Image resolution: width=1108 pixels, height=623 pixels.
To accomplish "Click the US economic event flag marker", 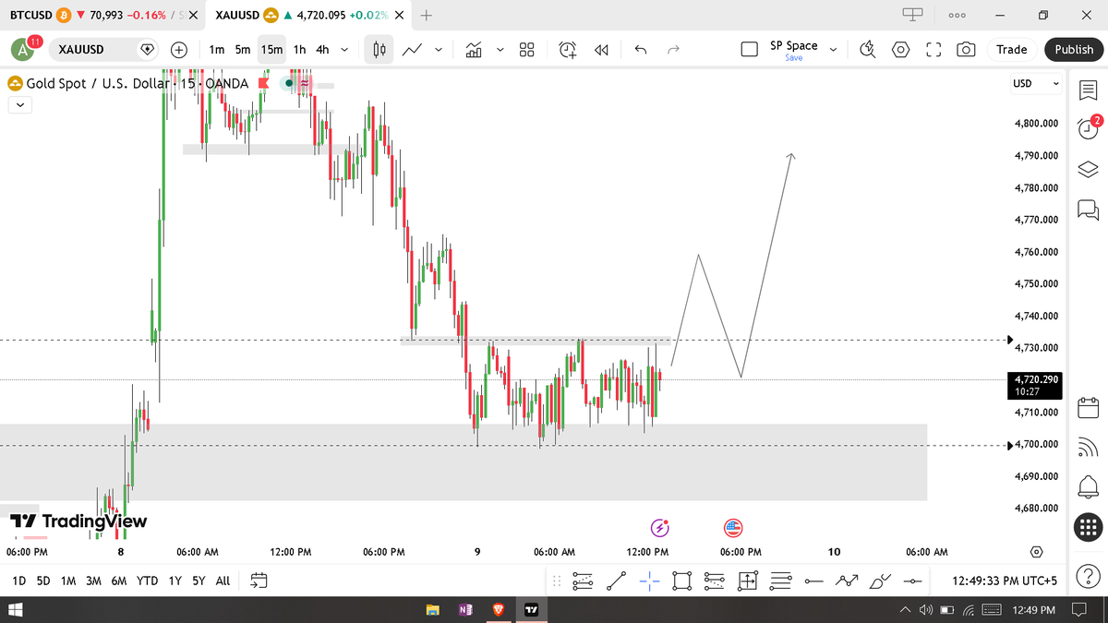I will tap(733, 528).
